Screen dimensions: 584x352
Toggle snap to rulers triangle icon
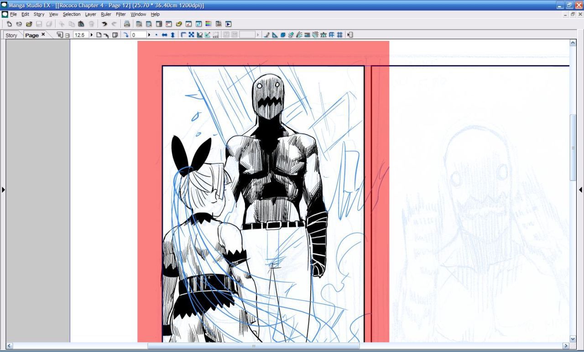point(275,35)
